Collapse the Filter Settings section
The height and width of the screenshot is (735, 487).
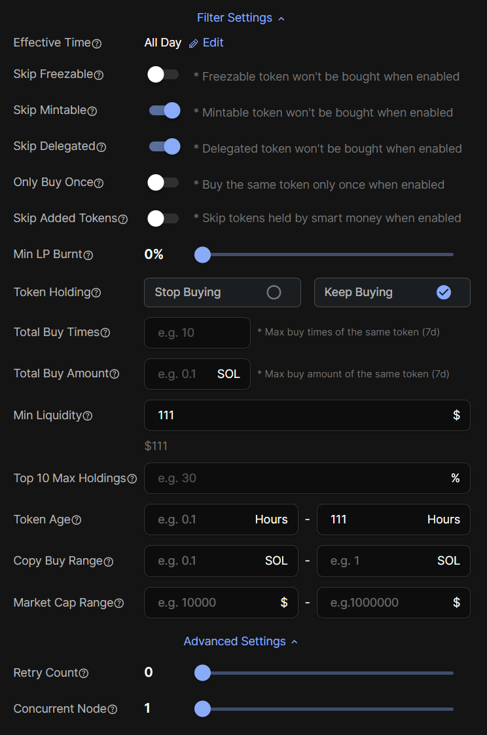241,18
